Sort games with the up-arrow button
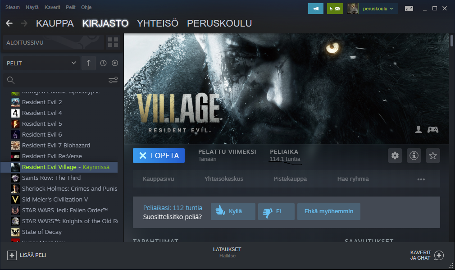This screenshot has height=270, width=455. (89, 63)
